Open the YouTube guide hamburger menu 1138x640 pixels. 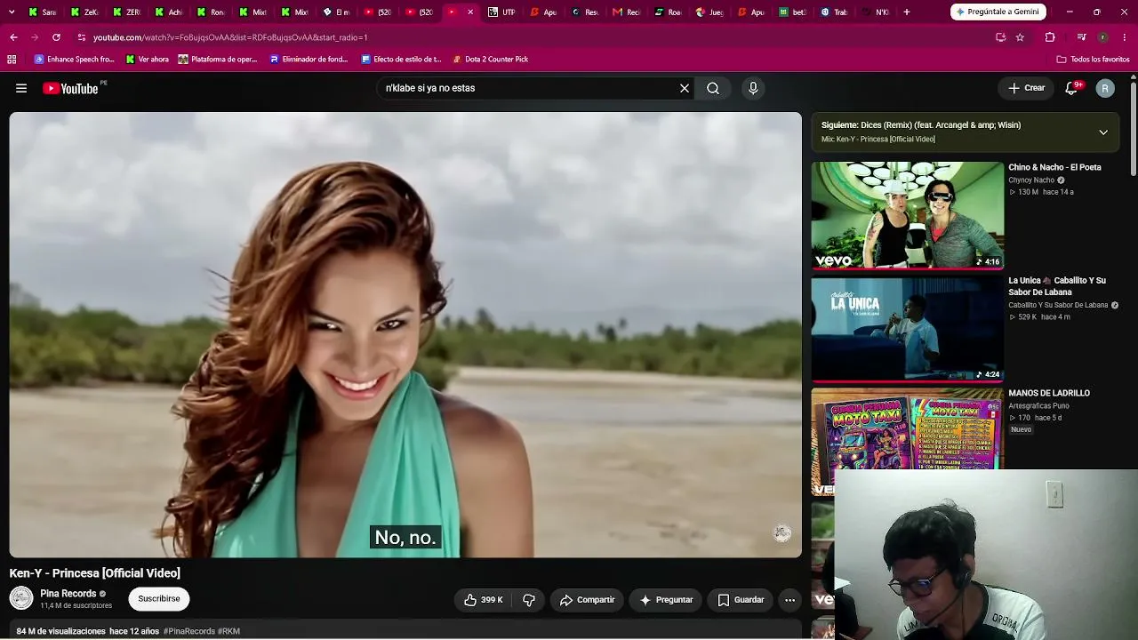tap(21, 88)
